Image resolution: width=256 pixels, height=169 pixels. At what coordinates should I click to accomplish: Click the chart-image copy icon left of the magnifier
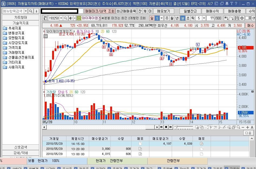pos(234,127)
